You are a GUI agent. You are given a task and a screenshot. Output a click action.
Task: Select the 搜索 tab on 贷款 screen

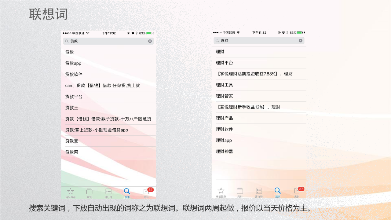pos(127,193)
